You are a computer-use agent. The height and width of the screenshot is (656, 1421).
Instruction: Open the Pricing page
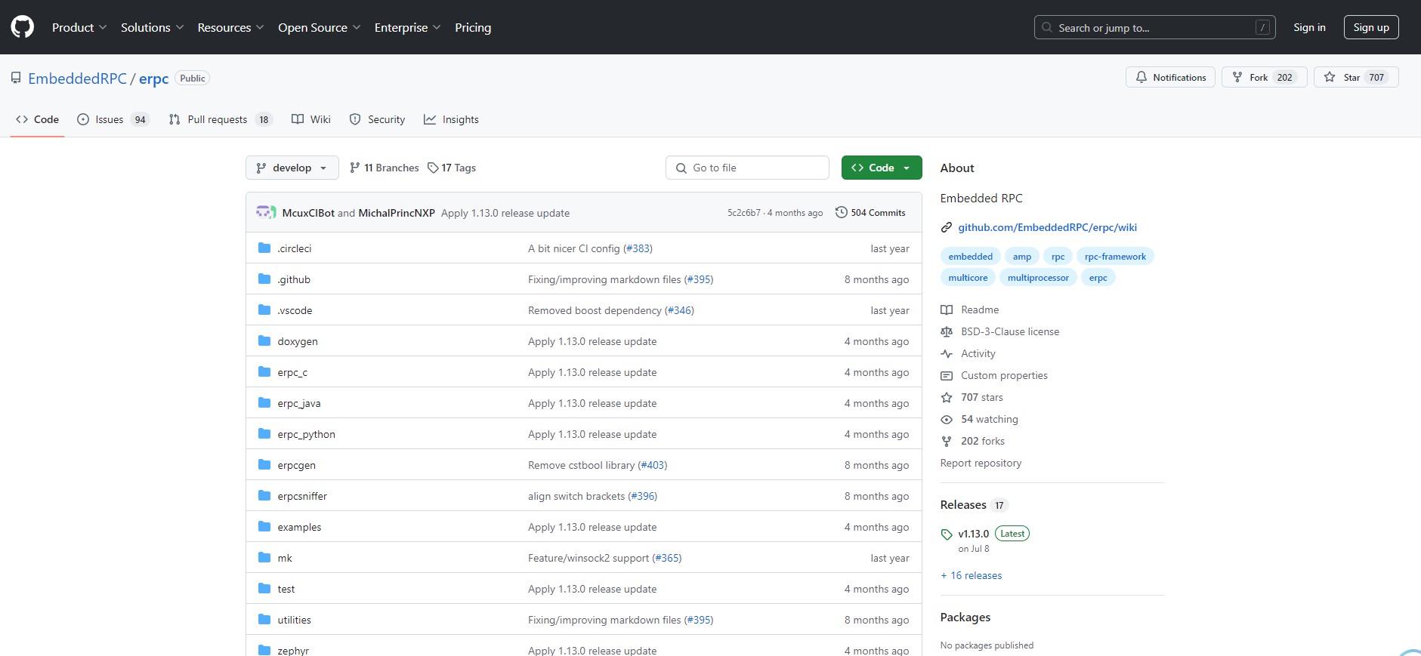(473, 27)
